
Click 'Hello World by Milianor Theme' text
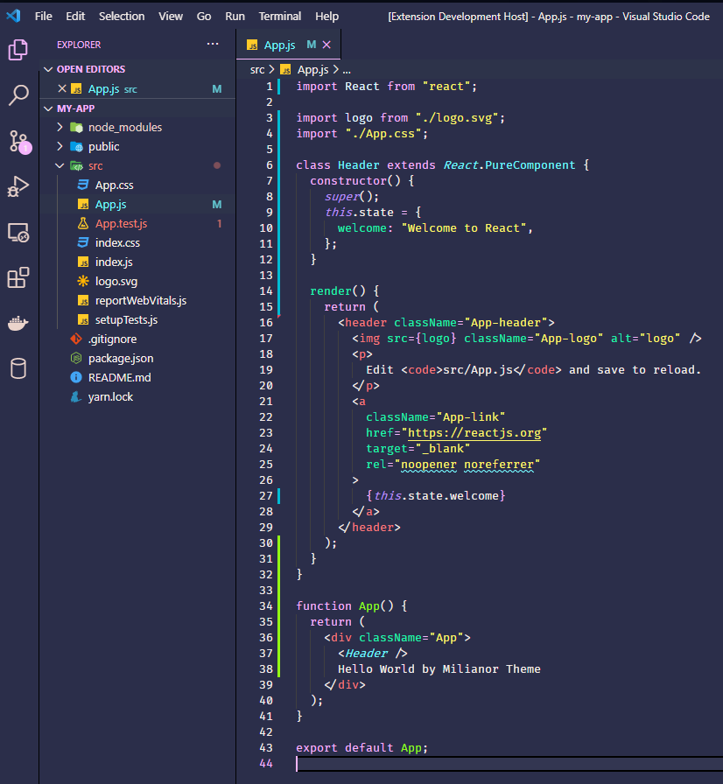(439, 669)
